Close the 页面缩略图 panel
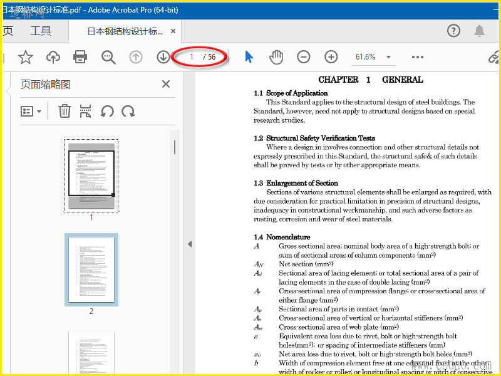 point(166,84)
